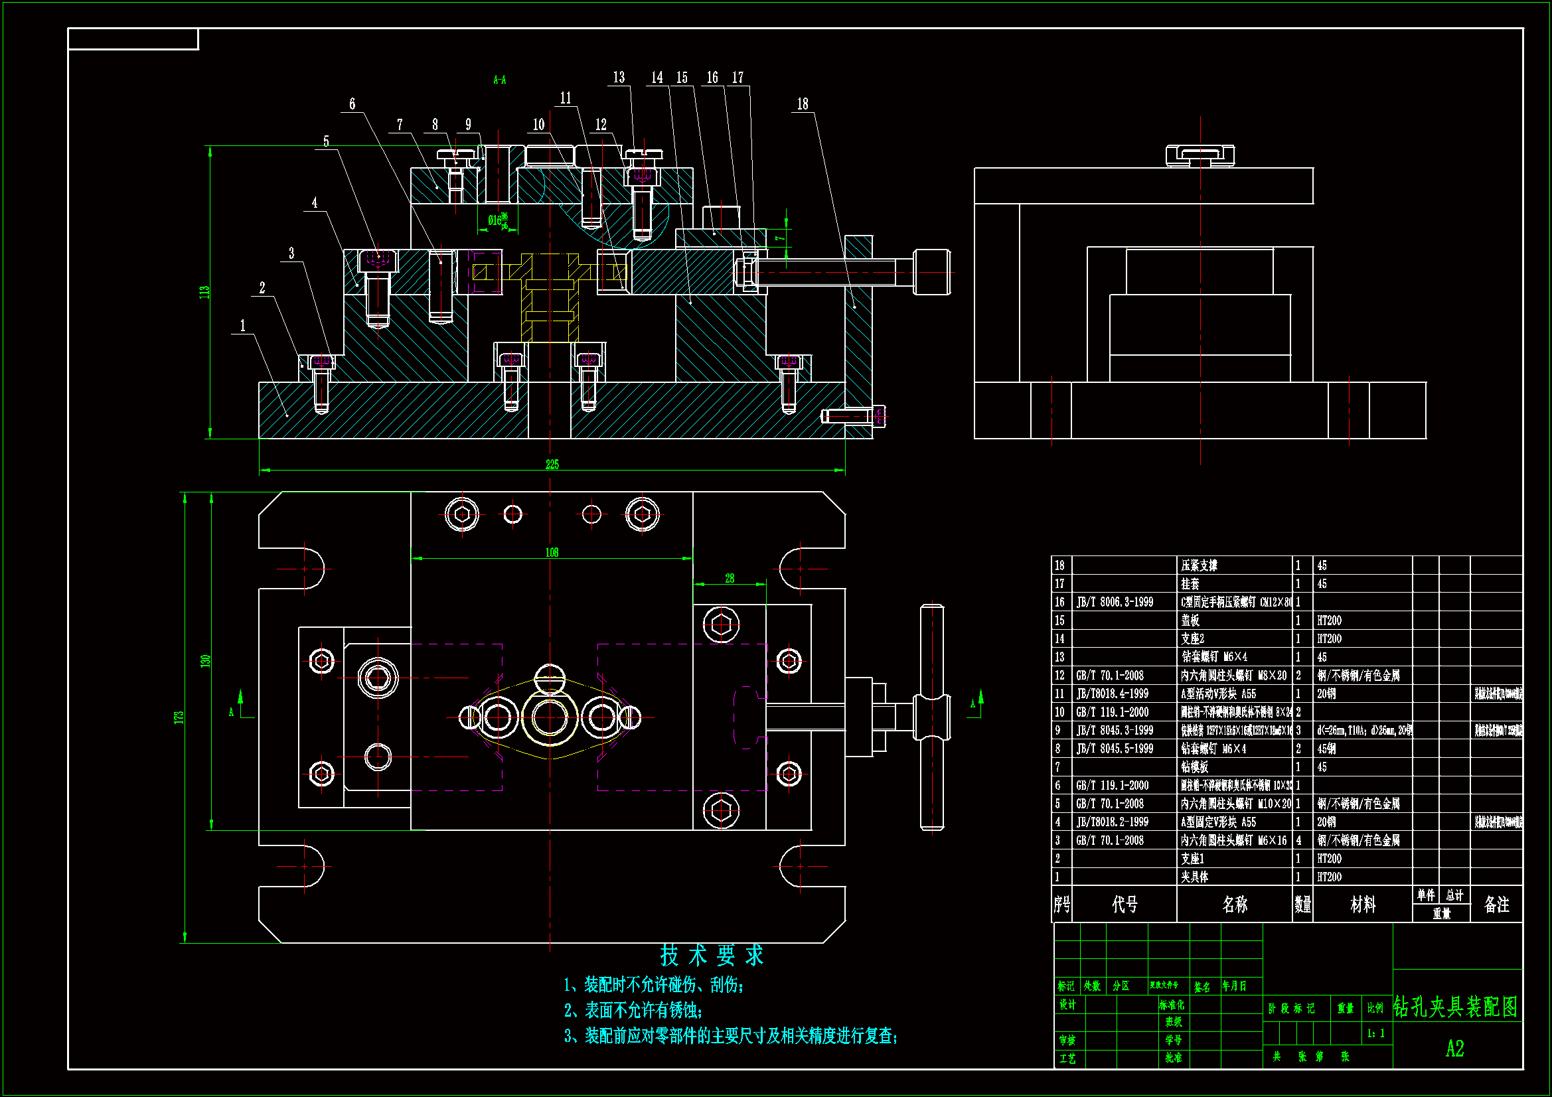Click the 173 vertical dimension text
Viewport: 1552px width, 1097px height.
click(x=179, y=717)
